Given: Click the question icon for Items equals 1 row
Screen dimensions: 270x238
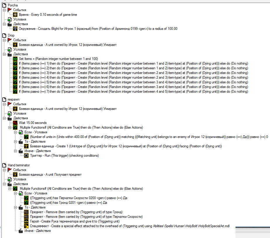Looking at the screenshot, I should point(15,63).
